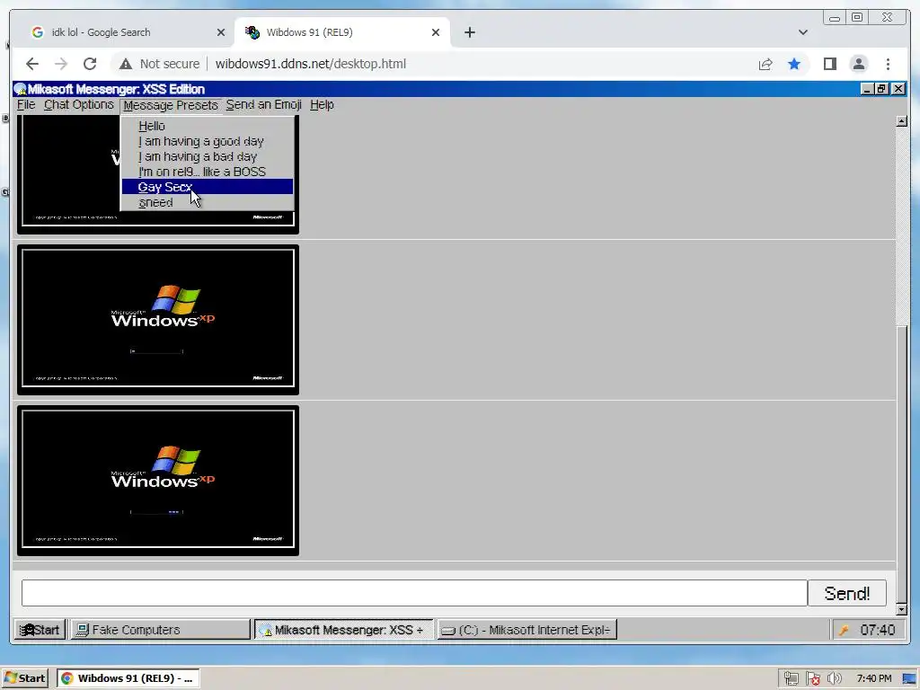Click the volume speaker tray icon
The width and height of the screenshot is (920, 690).
(834, 678)
